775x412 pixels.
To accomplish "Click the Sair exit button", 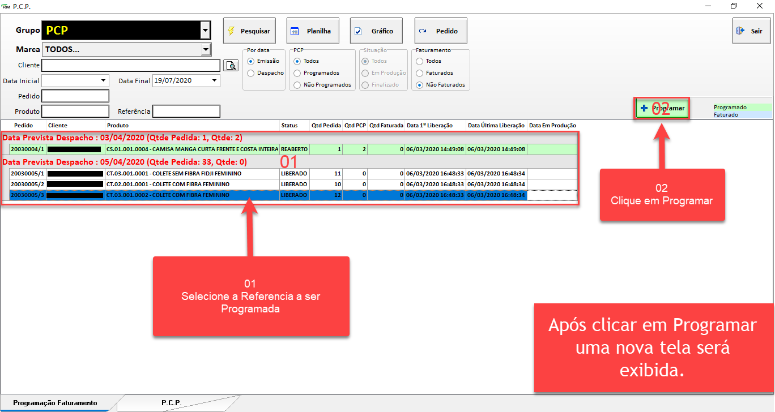I will 751,31.
